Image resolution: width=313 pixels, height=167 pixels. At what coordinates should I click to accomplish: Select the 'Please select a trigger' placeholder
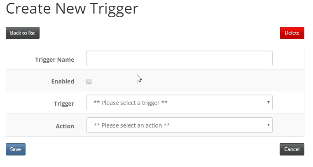point(131,103)
